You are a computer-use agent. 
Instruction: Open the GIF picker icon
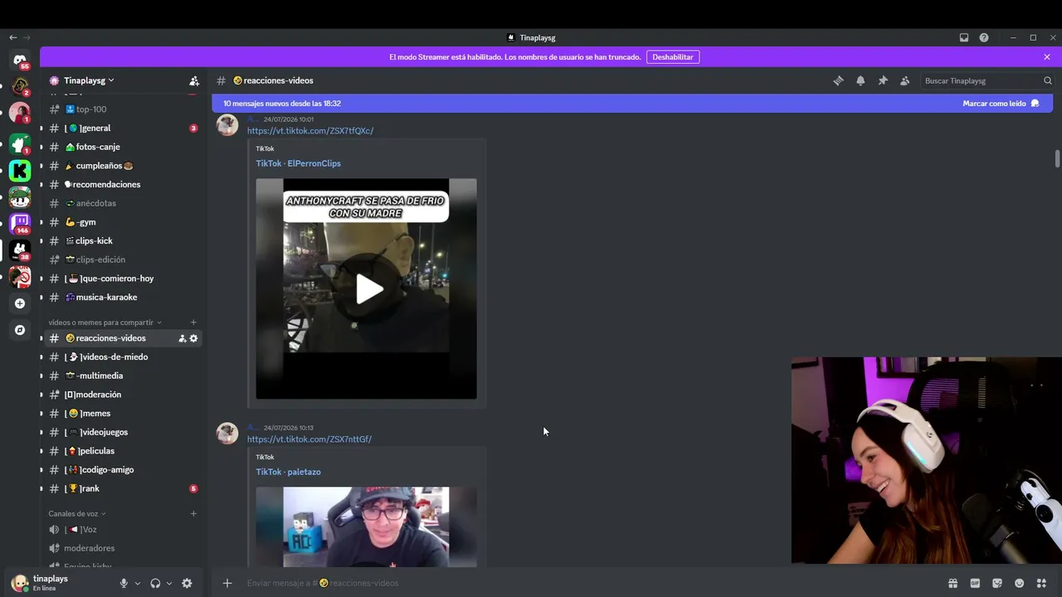tap(975, 583)
